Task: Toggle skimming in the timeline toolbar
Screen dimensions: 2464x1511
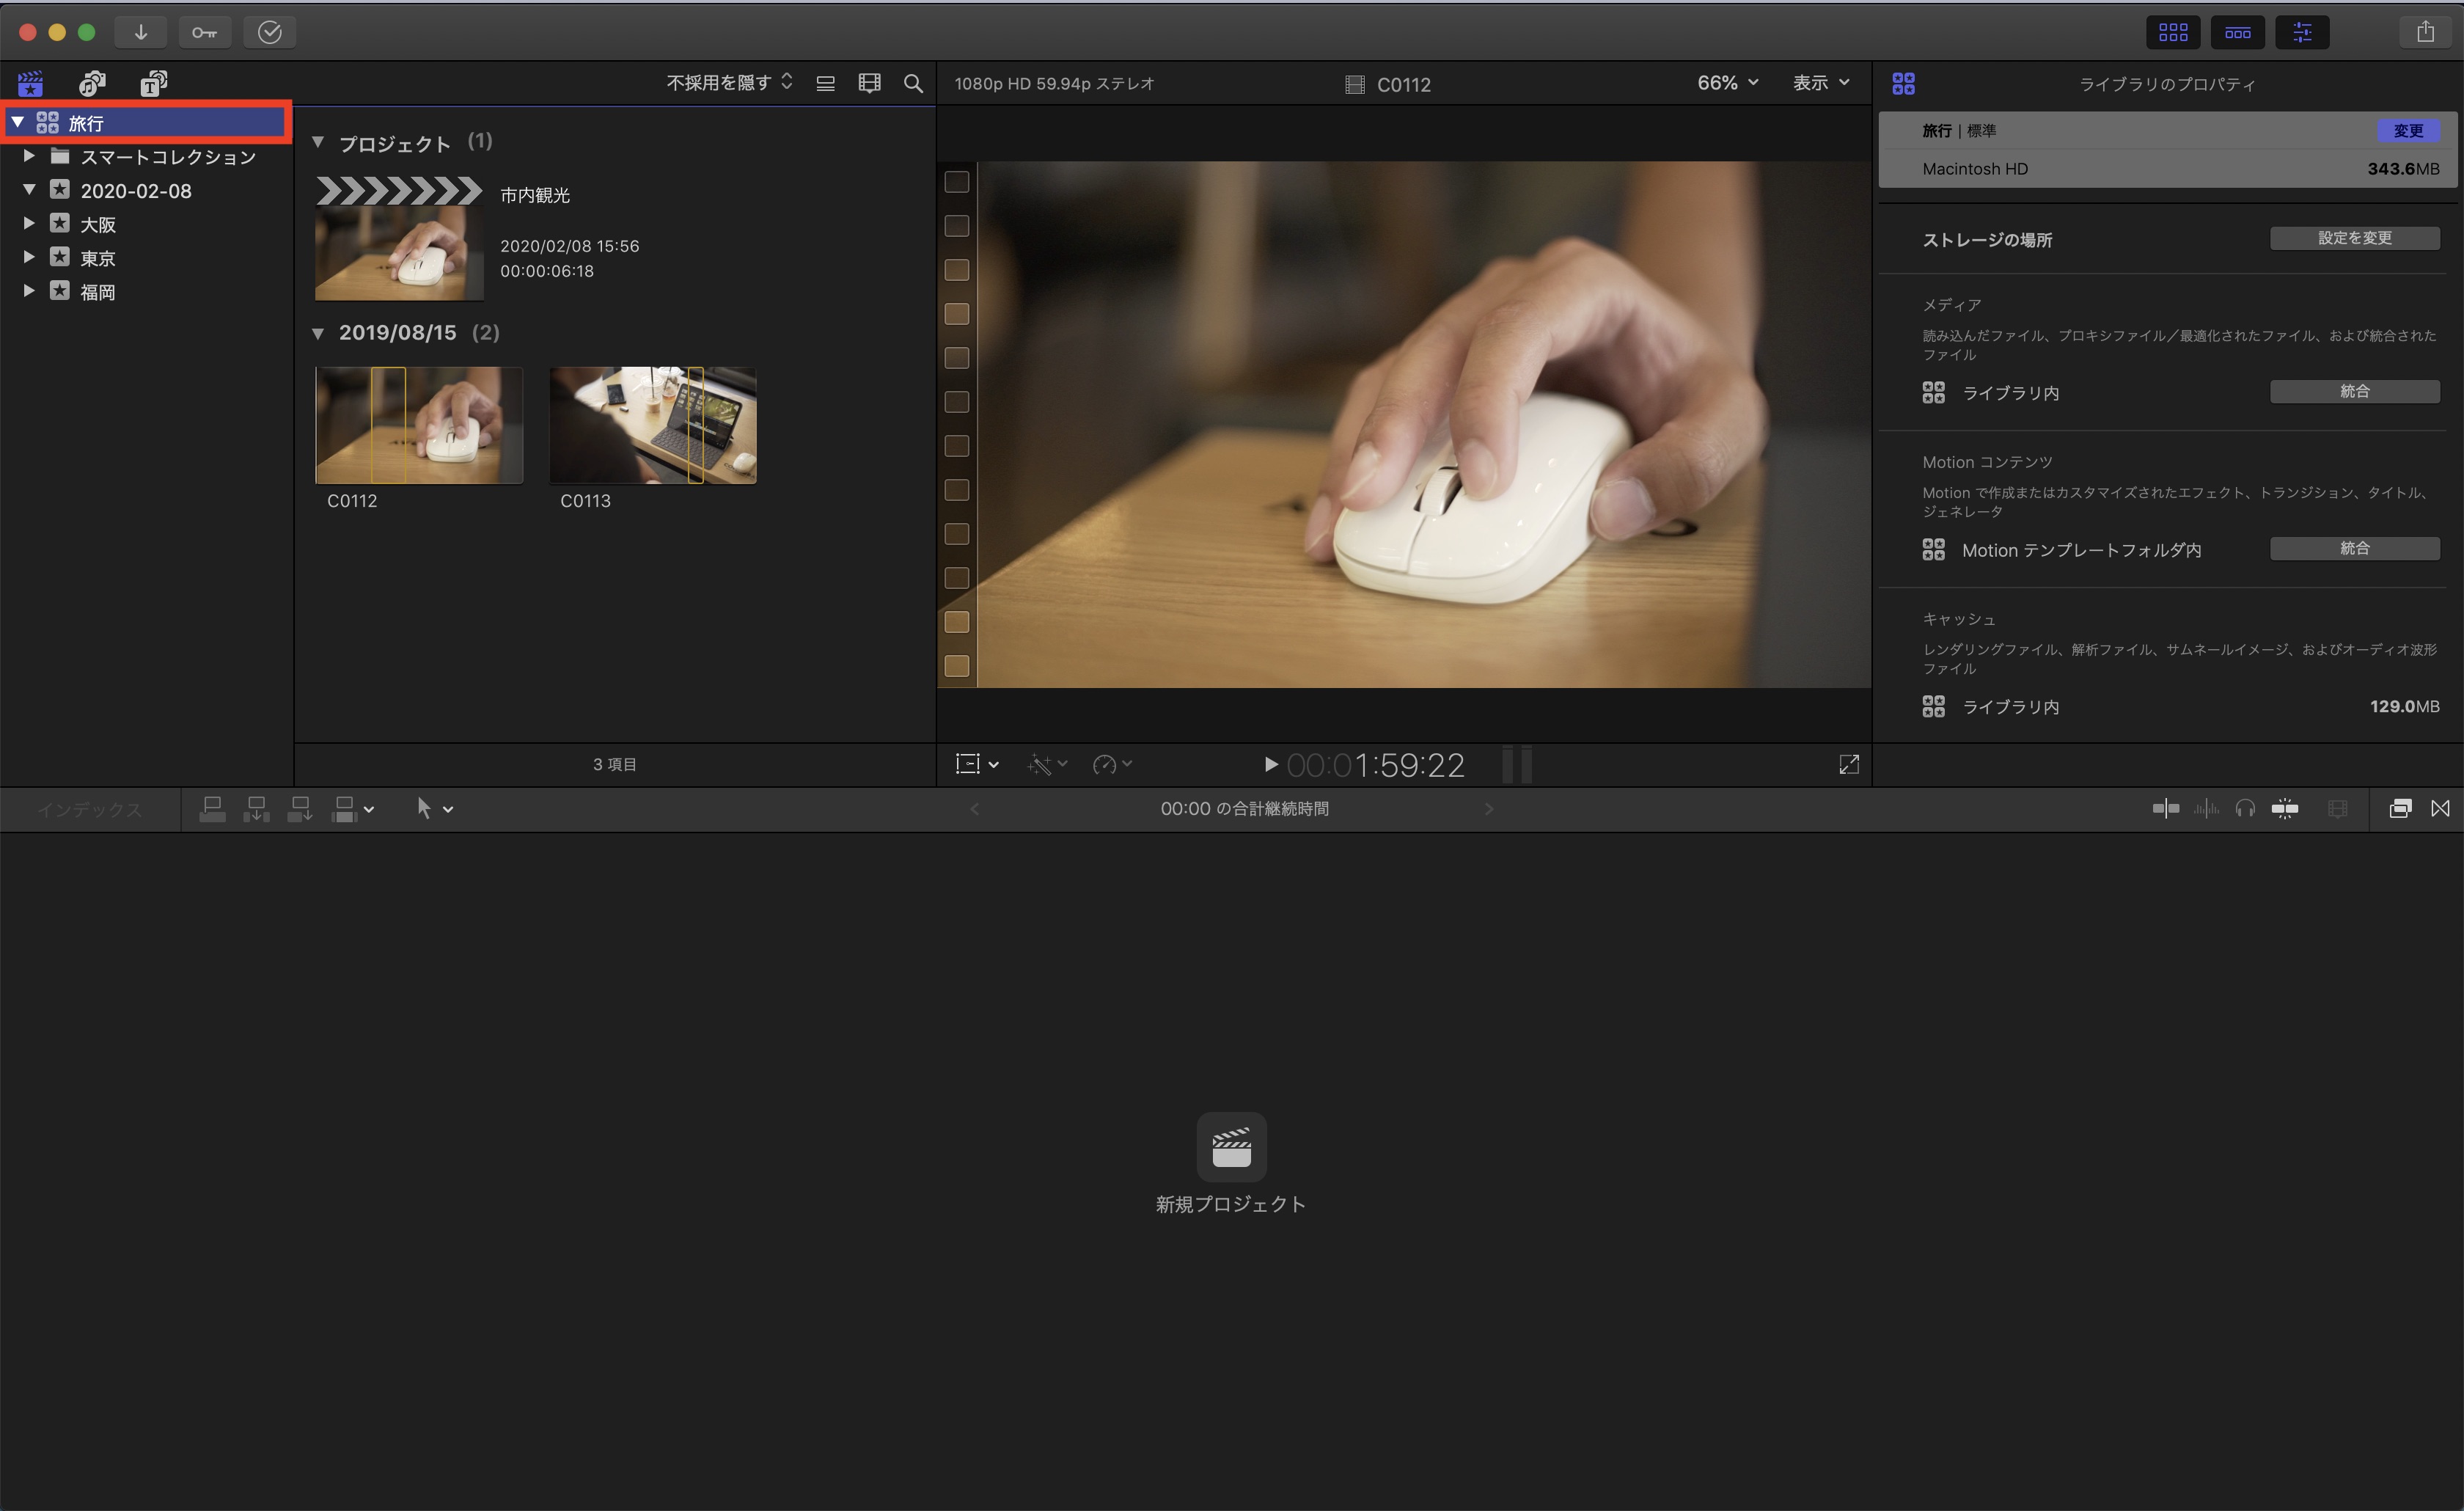Action: point(2165,808)
